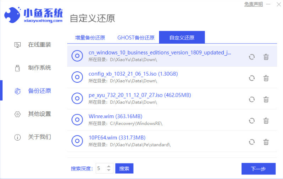Click trash icon for 10PE64.wim
This screenshot has height=179, width=283.
(266, 142)
